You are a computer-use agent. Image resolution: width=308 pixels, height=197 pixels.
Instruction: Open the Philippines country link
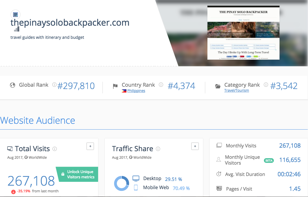click(136, 91)
